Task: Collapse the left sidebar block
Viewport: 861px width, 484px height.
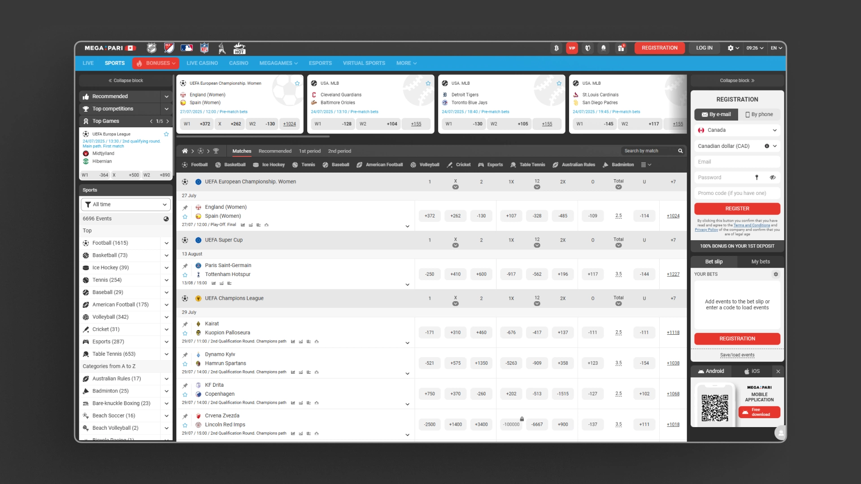Action: tap(126, 81)
